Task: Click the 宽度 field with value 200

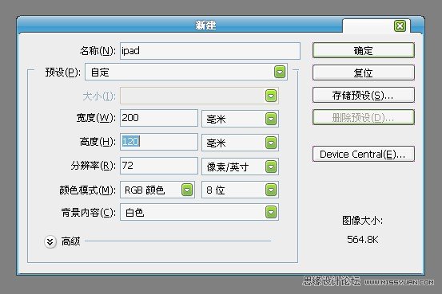Action: coord(159,118)
